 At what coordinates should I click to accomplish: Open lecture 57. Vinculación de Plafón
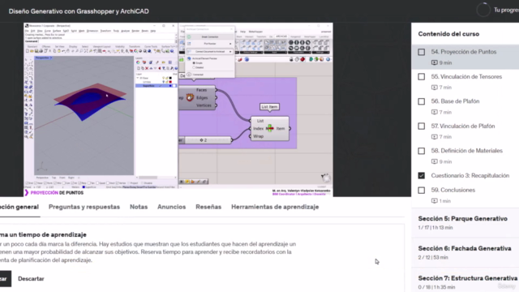pyautogui.click(x=463, y=127)
